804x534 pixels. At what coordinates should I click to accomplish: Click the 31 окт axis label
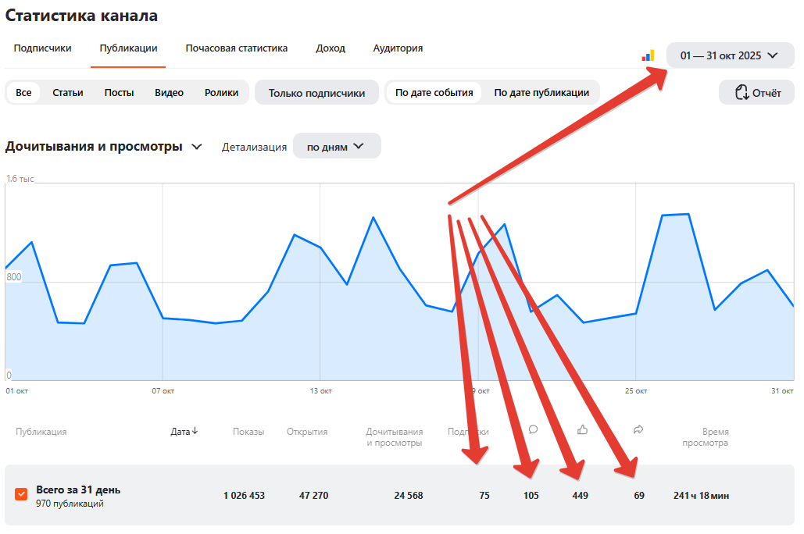click(782, 390)
